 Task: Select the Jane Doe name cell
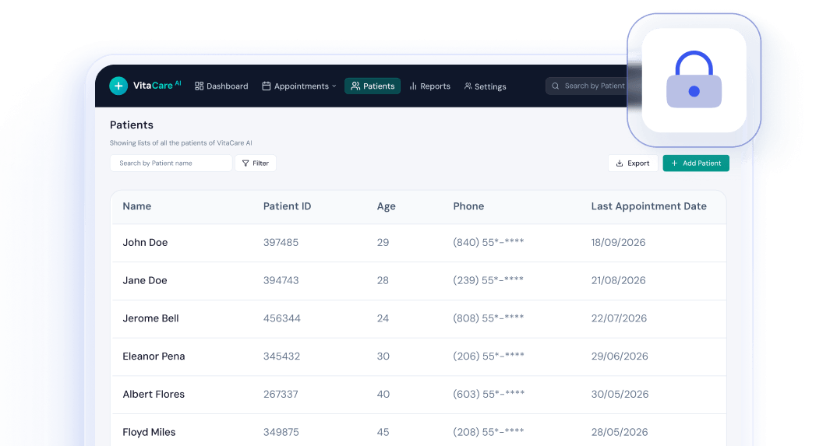click(145, 280)
